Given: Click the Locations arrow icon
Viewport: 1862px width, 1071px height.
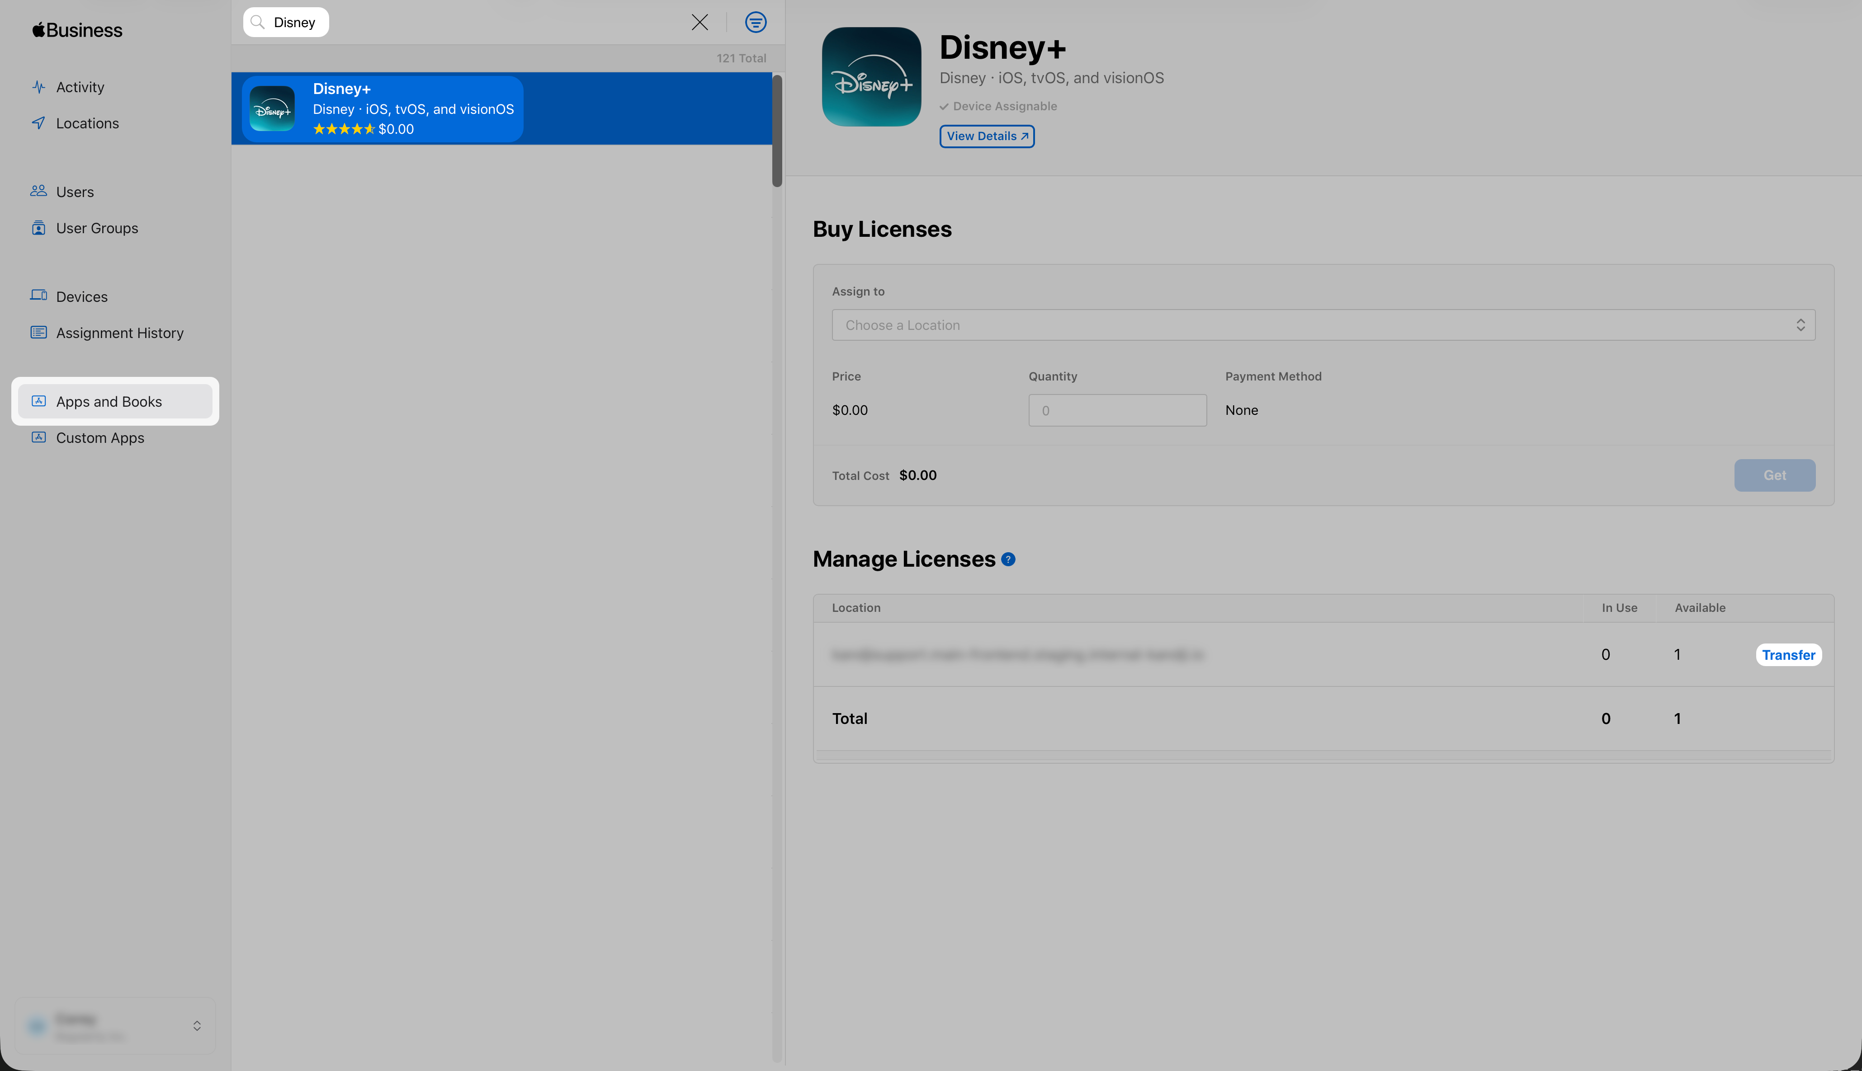Looking at the screenshot, I should (38, 123).
